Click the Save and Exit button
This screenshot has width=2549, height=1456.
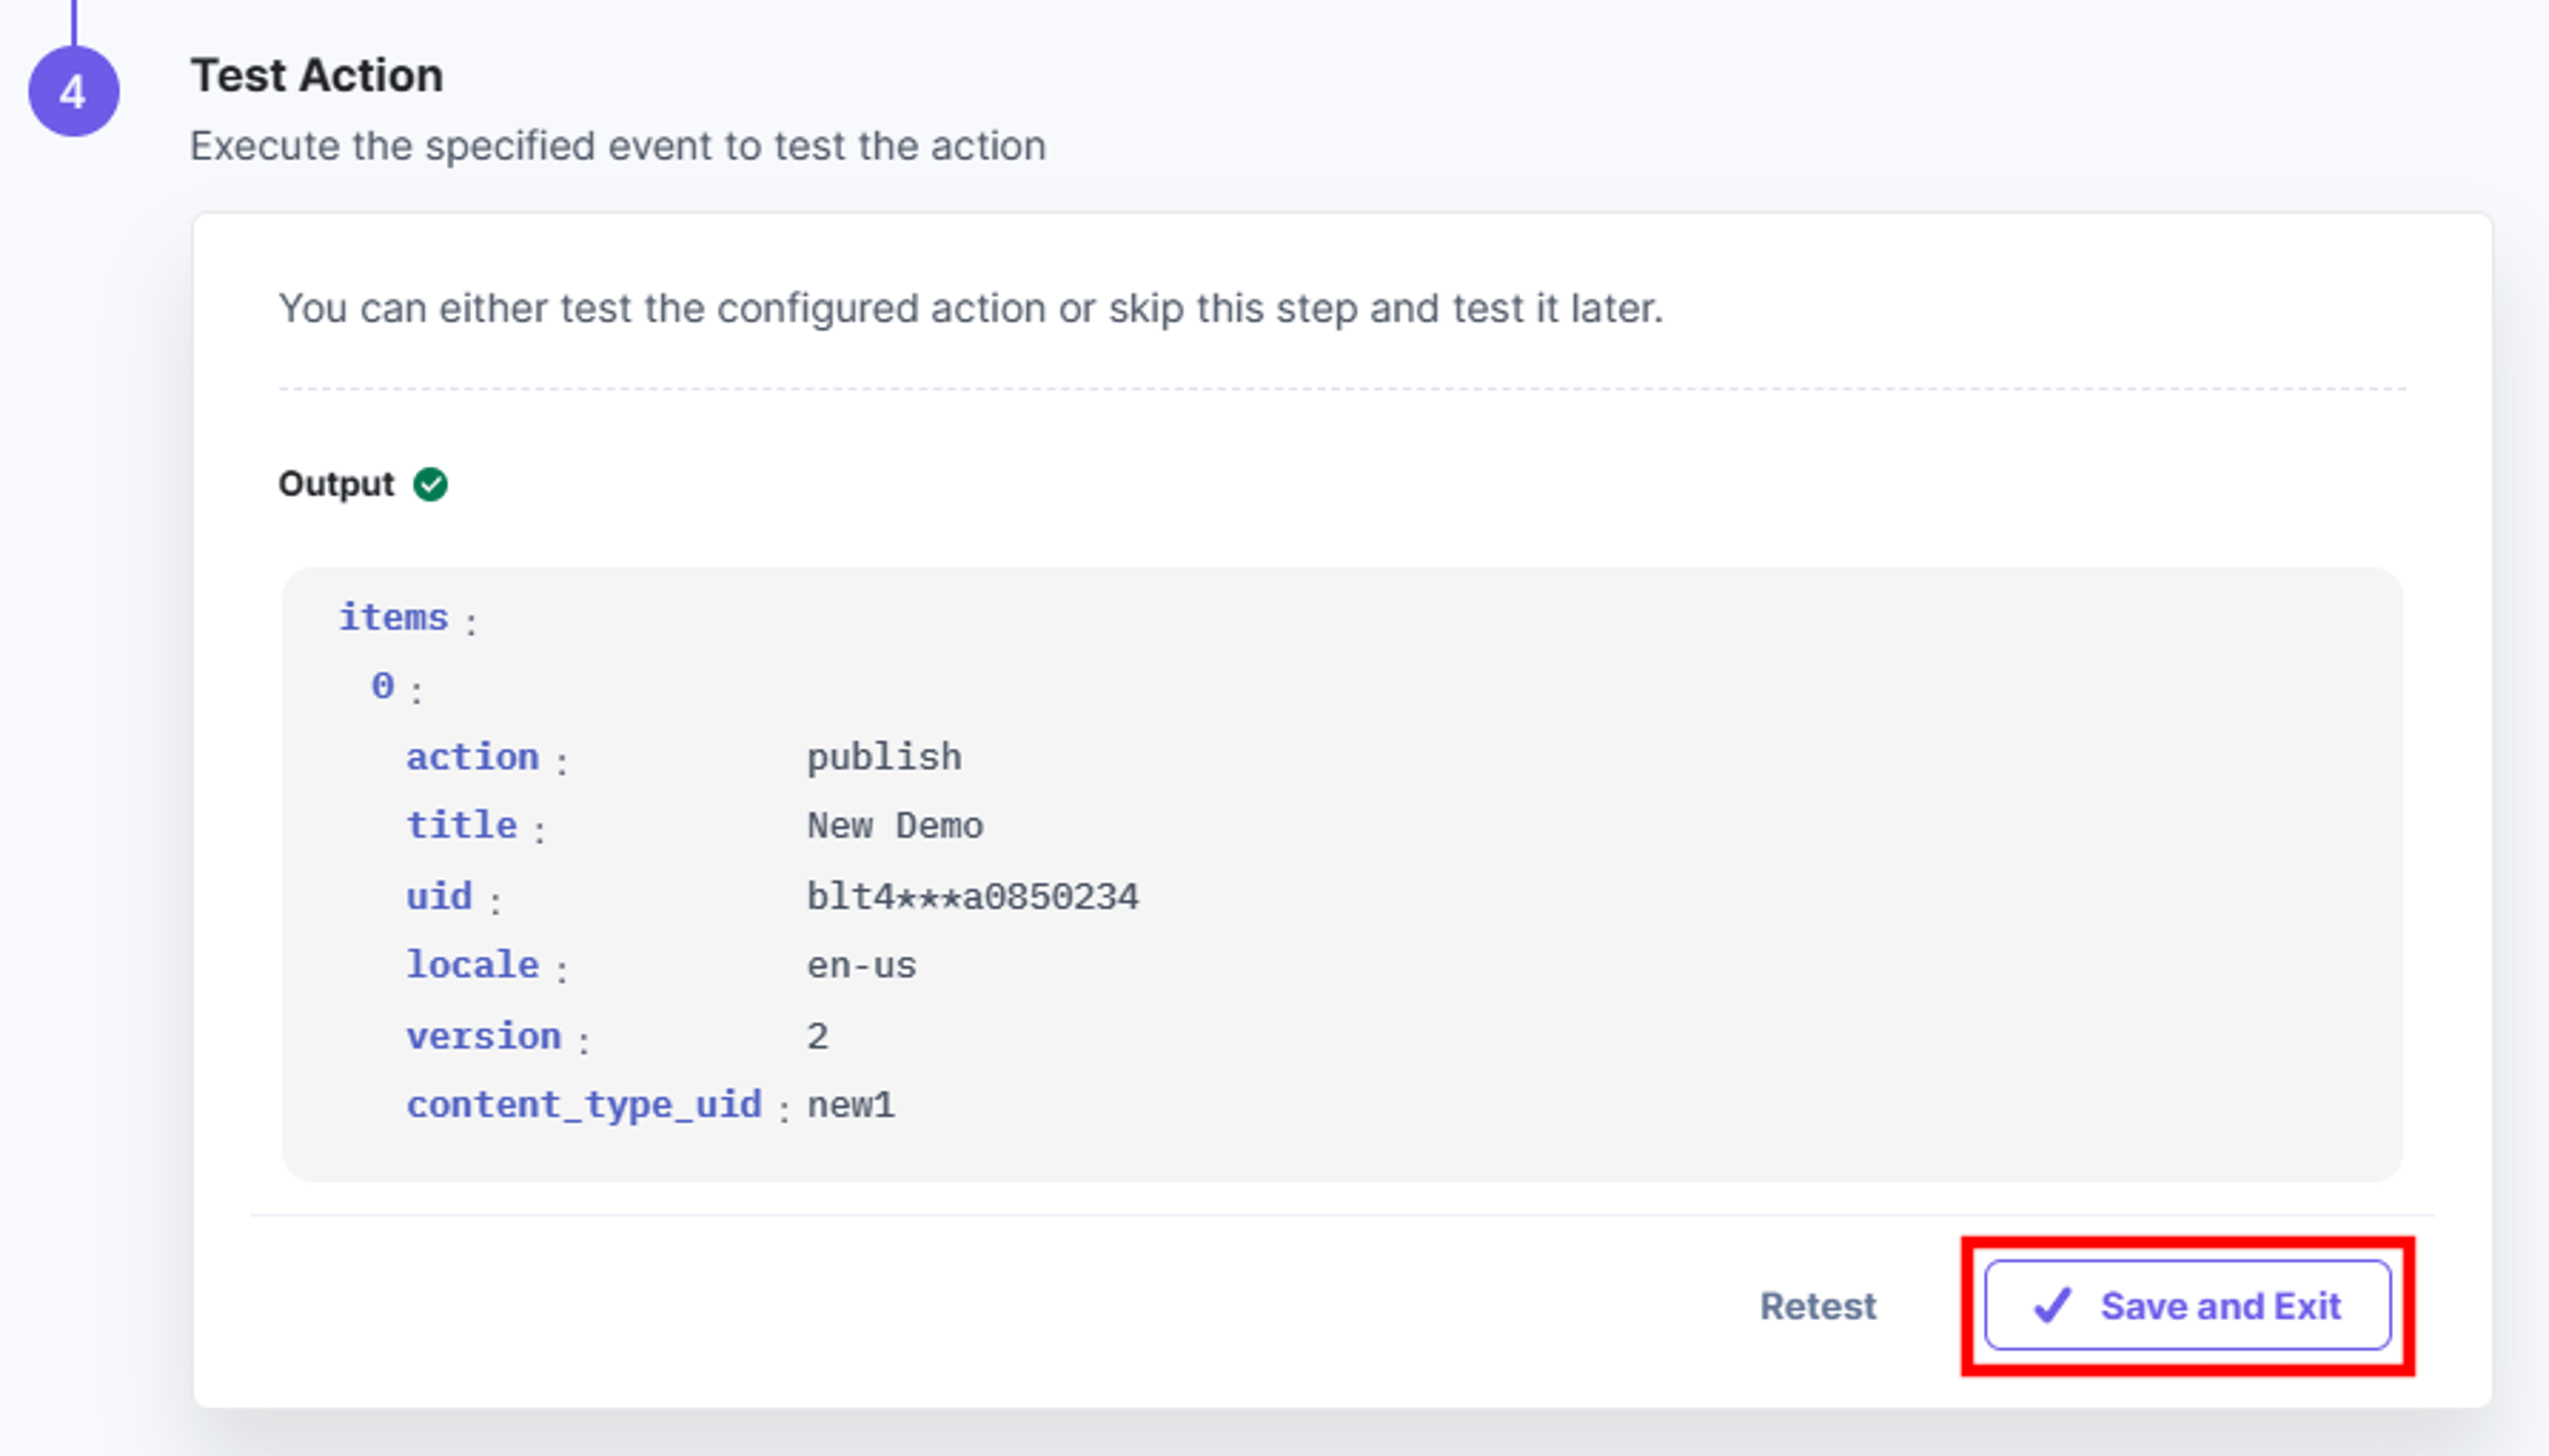click(2187, 1305)
